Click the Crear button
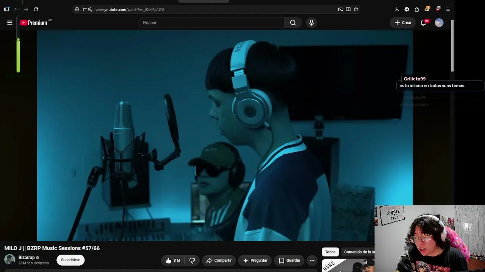This screenshot has width=485, height=272. pyautogui.click(x=403, y=23)
